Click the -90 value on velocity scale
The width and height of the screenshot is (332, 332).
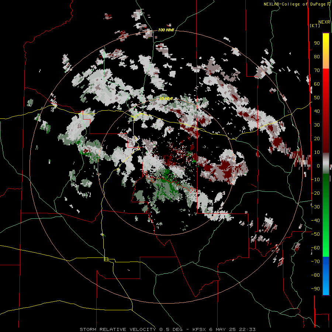click(x=315, y=289)
